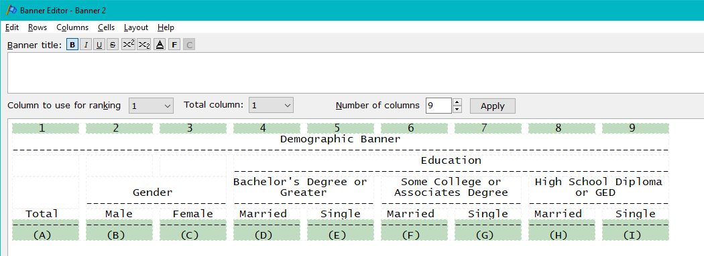This screenshot has width=704, height=256.
Task: Click the F font button
Action: coord(174,45)
